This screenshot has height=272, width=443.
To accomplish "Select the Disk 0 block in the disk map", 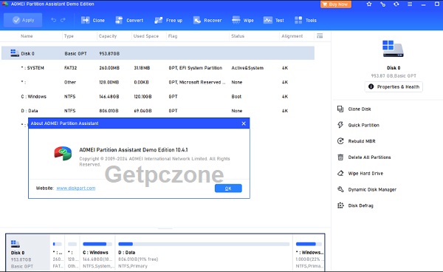I will pyautogui.click(x=28, y=253).
